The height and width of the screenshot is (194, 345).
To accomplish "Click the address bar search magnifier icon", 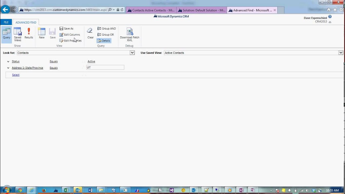I will [110, 10].
